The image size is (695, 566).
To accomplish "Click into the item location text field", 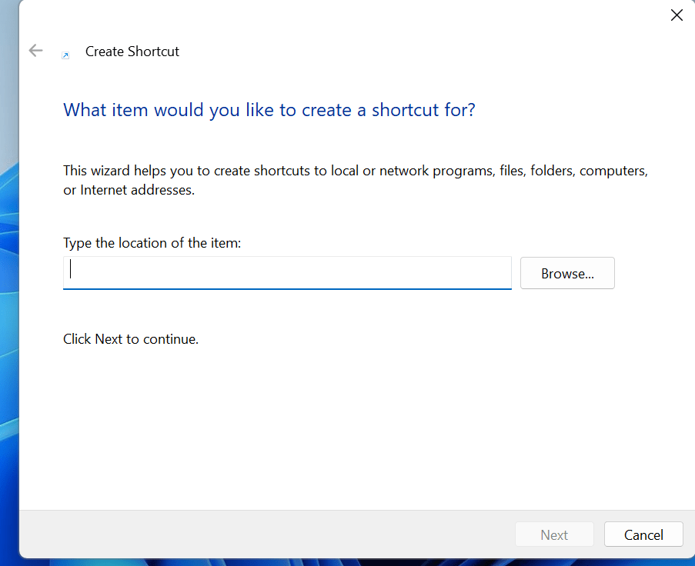I will (286, 272).
